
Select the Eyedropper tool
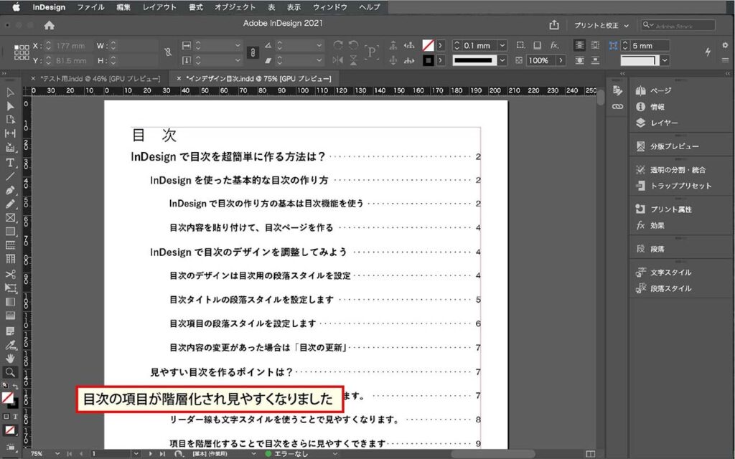coord(10,345)
